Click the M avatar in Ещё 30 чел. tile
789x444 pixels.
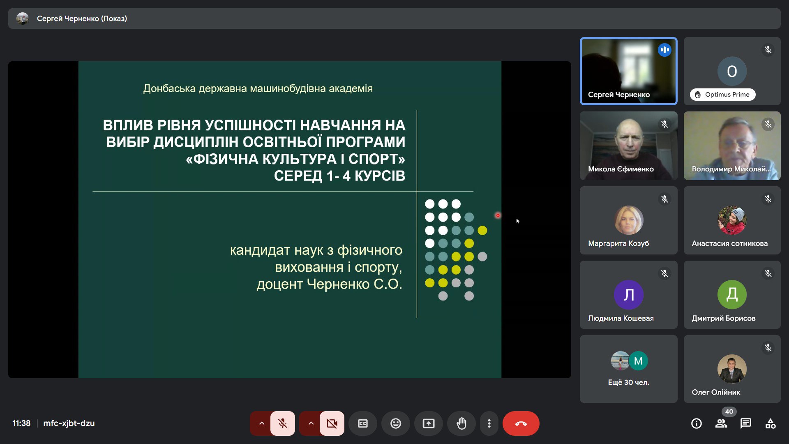pos(638,361)
